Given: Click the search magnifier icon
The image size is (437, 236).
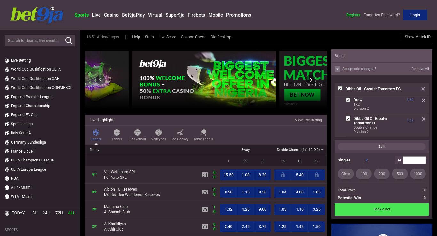Looking at the screenshot, I should (68, 41).
